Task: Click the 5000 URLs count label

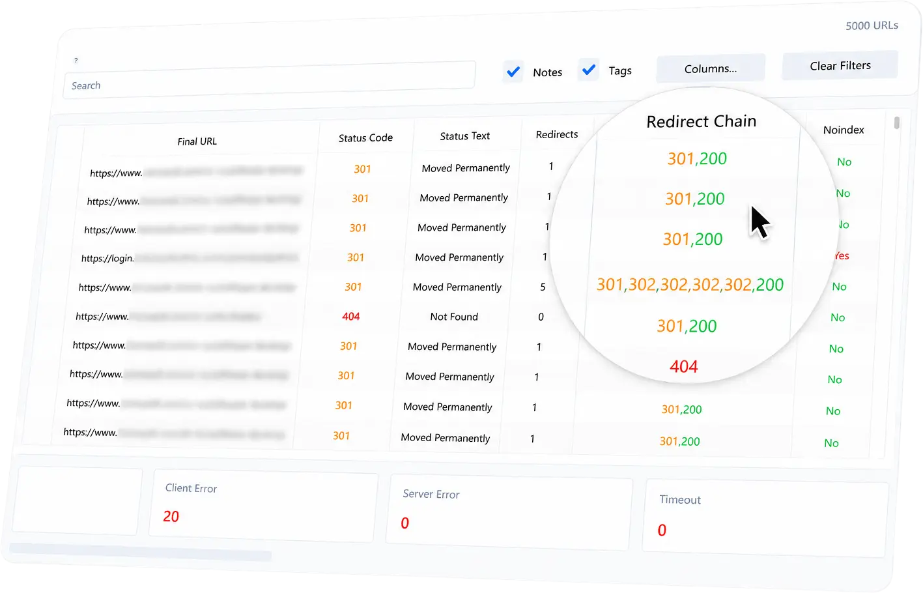Action: click(x=872, y=25)
